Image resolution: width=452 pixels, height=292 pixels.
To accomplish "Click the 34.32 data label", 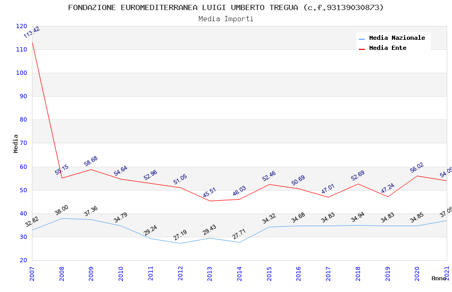I will [x=269, y=218].
